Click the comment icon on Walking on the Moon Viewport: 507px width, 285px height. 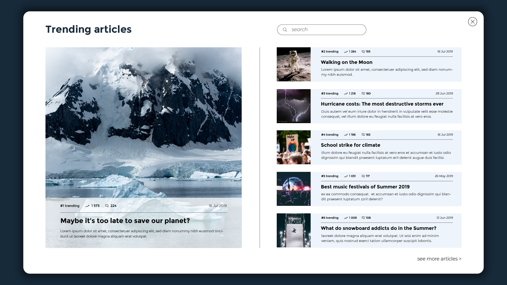363,52
